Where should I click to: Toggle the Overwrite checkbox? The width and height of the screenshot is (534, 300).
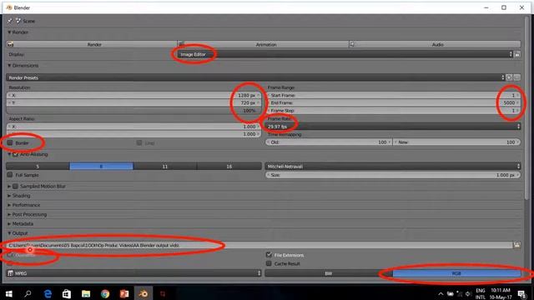[x=10, y=255]
